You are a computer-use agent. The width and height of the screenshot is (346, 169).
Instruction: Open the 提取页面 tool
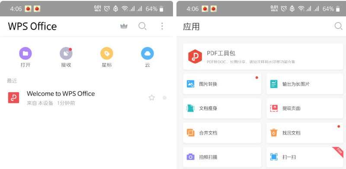tap(305, 108)
